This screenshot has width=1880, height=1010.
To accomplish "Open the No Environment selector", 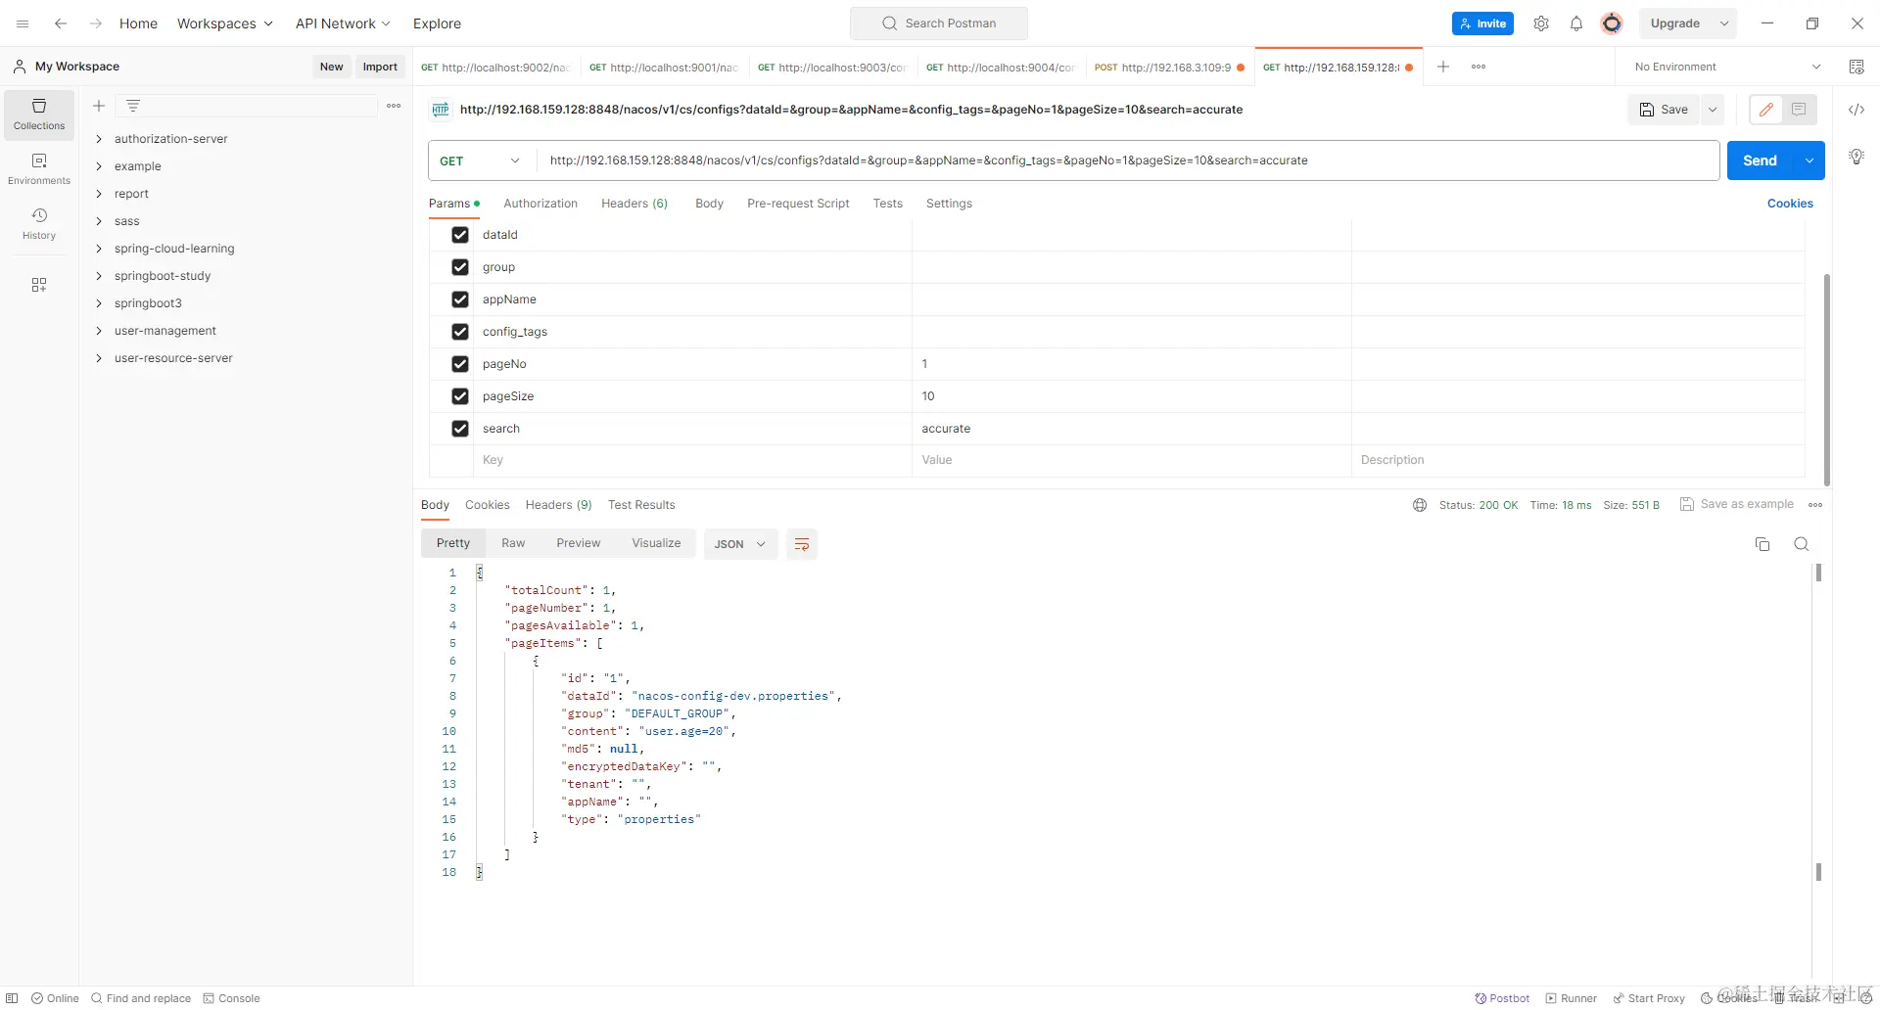I will point(1728,67).
